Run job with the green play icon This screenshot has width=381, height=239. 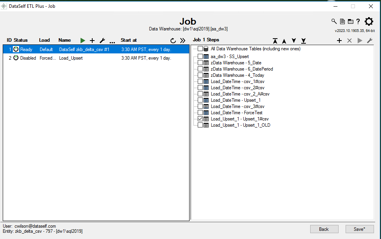(x=83, y=40)
